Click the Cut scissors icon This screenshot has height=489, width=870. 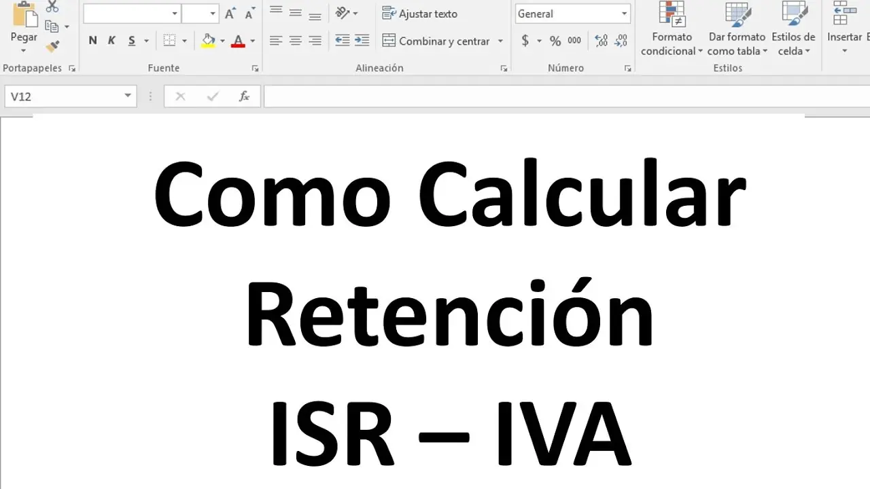point(52,7)
